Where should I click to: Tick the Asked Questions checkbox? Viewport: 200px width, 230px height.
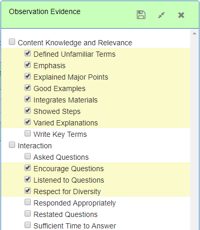point(28,156)
